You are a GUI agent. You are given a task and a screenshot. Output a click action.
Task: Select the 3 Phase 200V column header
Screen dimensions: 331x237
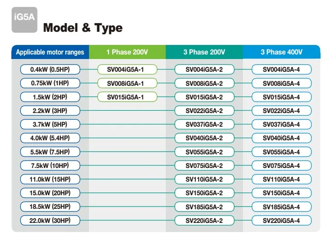click(204, 52)
